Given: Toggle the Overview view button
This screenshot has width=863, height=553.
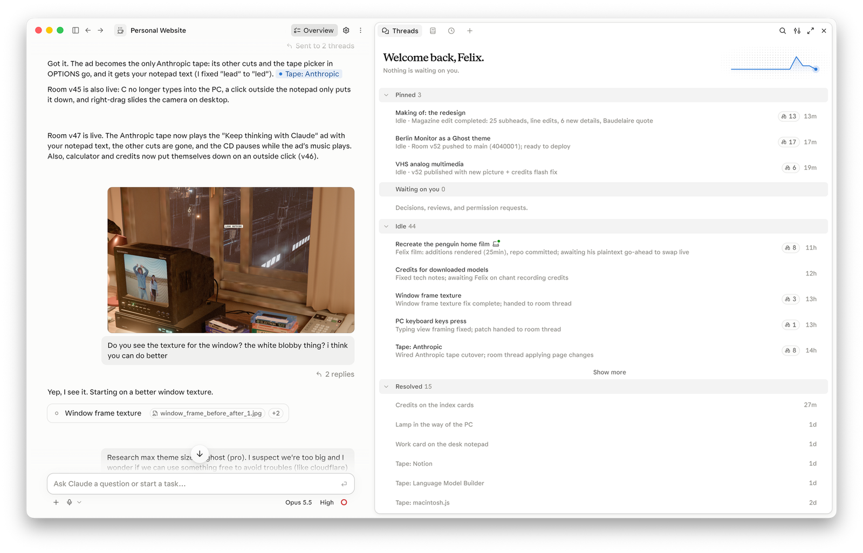Looking at the screenshot, I should 314,31.
